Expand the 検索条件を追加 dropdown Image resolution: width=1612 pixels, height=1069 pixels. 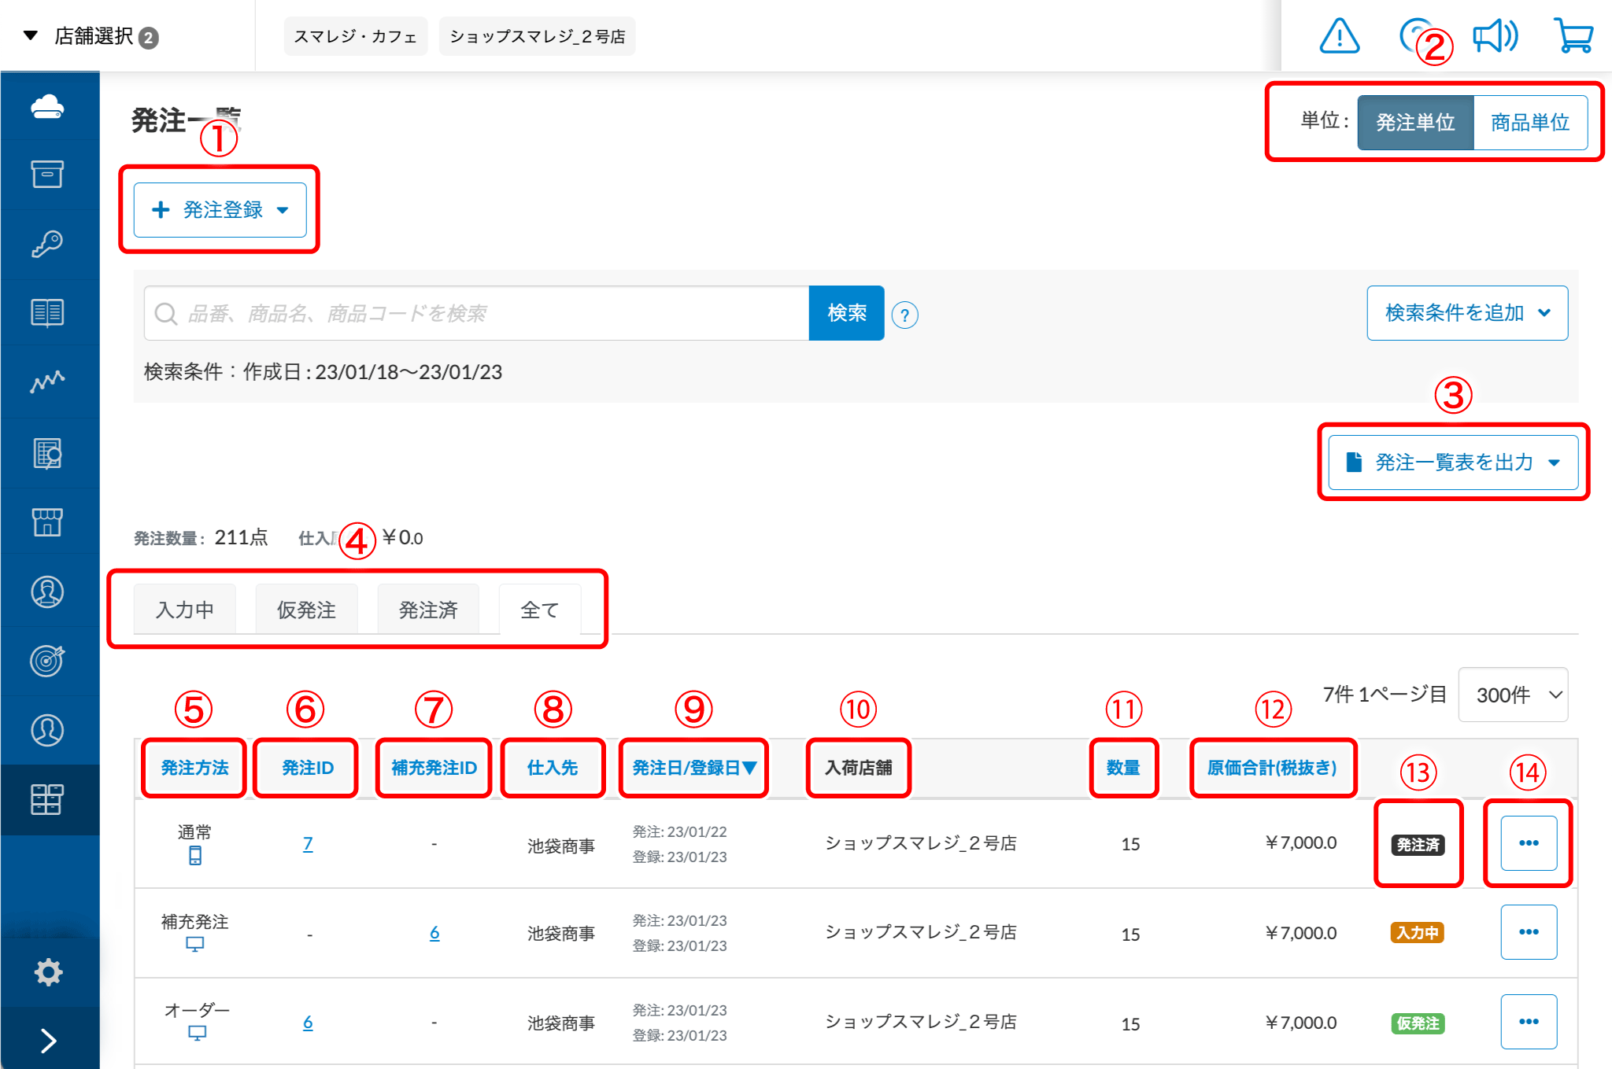click(x=1466, y=313)
